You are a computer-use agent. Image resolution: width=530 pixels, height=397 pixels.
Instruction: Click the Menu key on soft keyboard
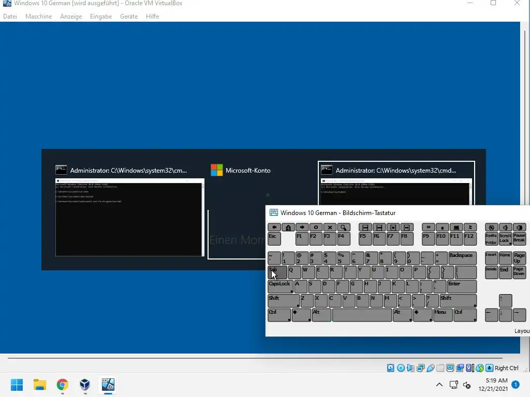click(443, 315)
